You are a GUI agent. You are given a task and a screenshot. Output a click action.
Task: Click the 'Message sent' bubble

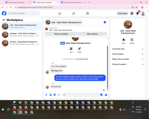coord(57,71)
